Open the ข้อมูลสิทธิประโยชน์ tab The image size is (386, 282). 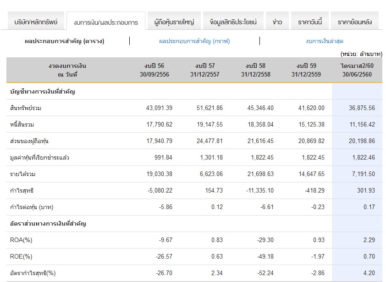tap(233, 22)
